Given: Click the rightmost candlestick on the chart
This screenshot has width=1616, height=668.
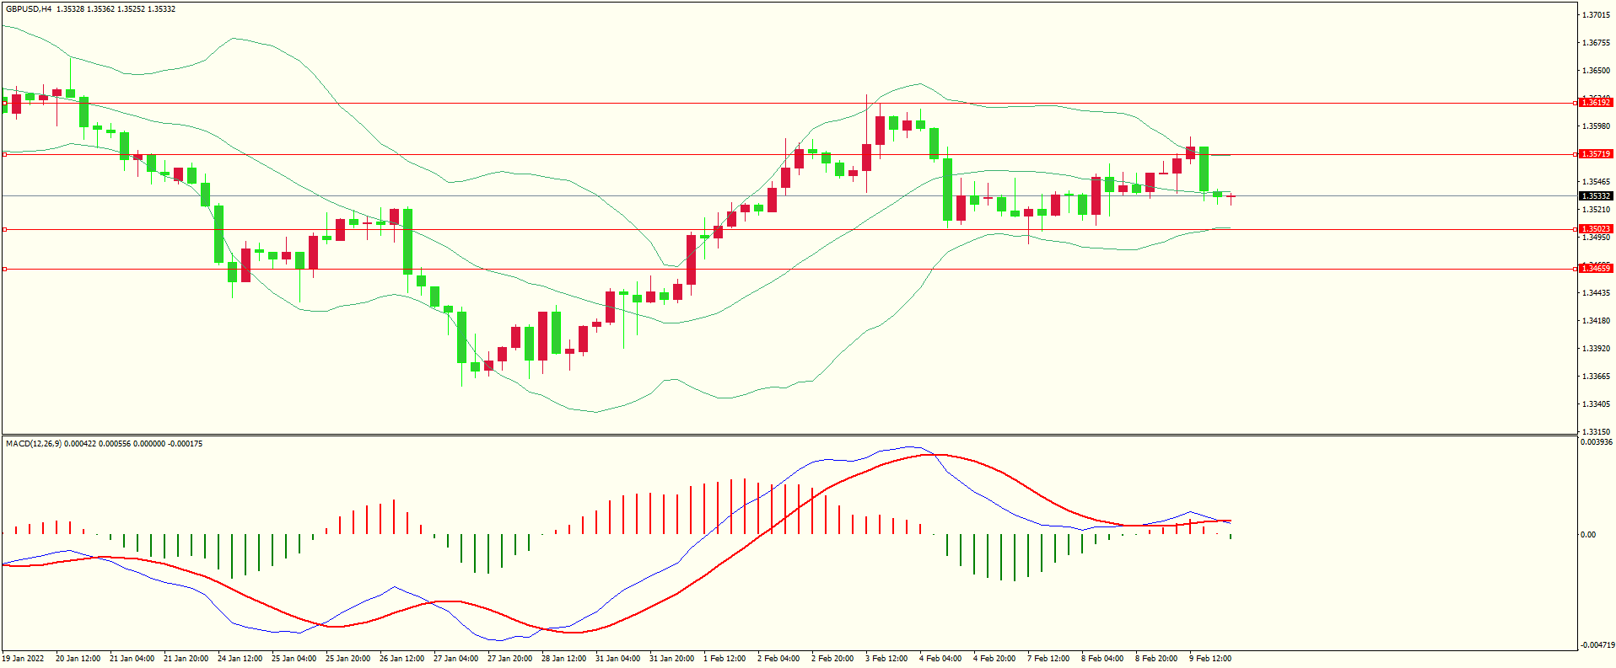Looking at the screenshot, I should click(x=1231, y=196).
